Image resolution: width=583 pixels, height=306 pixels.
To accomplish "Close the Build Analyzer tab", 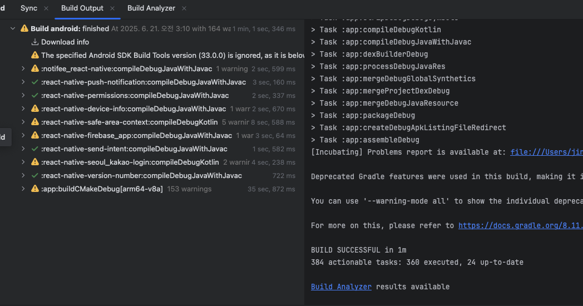I will 184,8.
